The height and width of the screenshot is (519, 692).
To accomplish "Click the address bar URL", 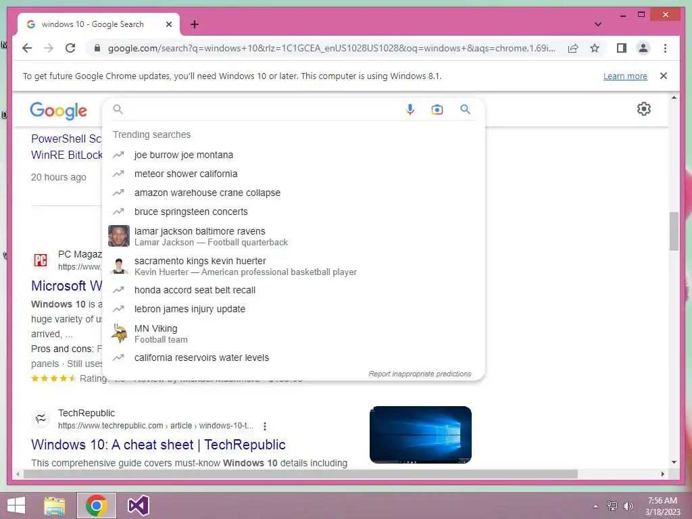I will [331, 48].
